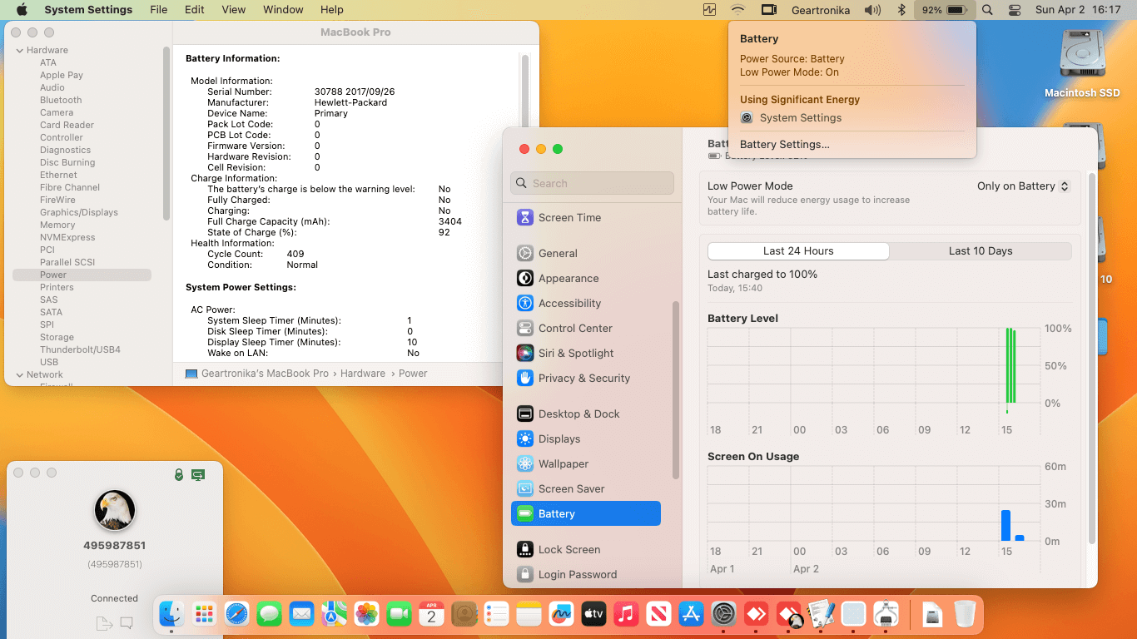Open Screen Time settings in the sidebar
Screen dimensions: 1137x639
point(569,217)
